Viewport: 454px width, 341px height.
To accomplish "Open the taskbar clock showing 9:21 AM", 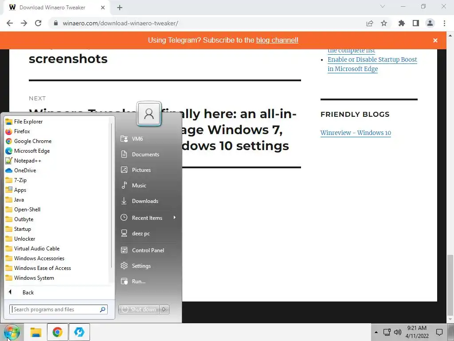I will click(x=417, y=332).
